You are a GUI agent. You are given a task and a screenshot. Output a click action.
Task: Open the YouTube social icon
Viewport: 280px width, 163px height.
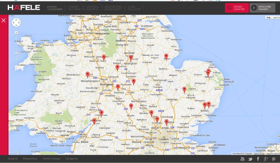(x=242, y=159)
